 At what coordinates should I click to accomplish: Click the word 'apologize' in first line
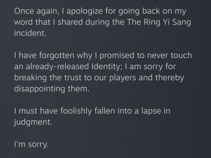pyautogui.click(x=84, y=11)
